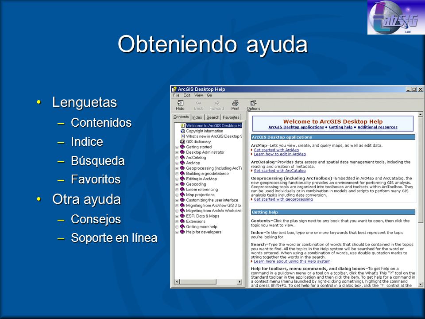Image resolution: width=425 pixels, height=319 pixels.
Task: Minimize the ArcGIS Desktop Help window
Action: tap(409, 89)
